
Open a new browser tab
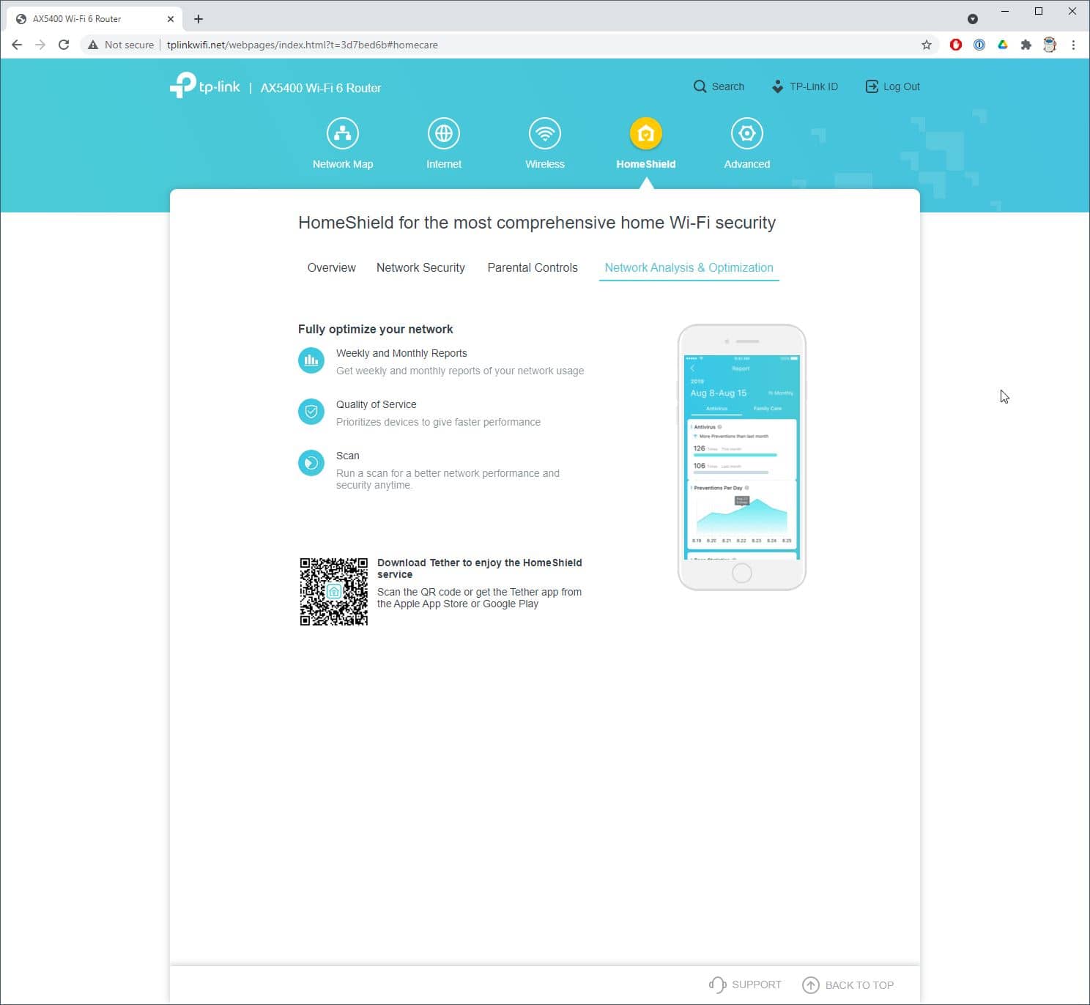pos(199,19)
